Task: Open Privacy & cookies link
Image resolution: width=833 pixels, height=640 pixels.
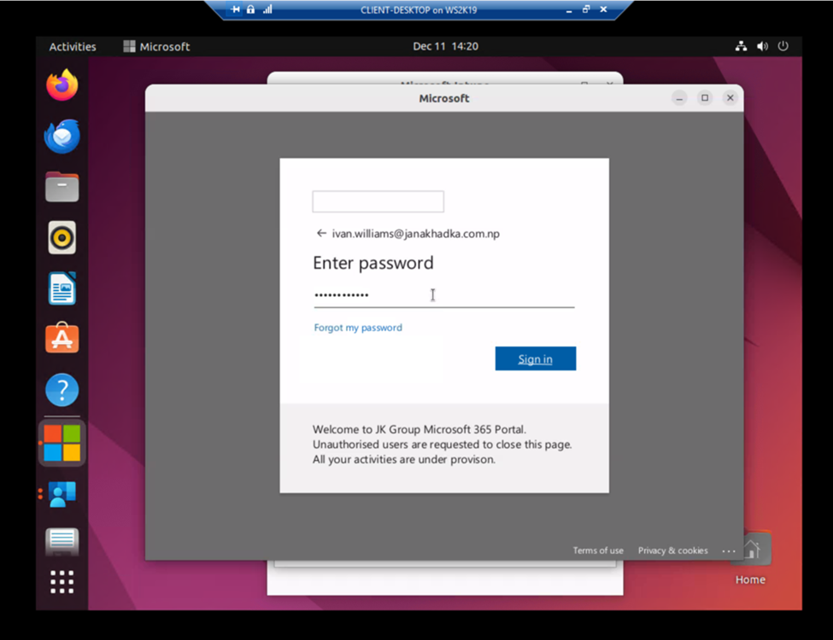Action: coord(673,550)
